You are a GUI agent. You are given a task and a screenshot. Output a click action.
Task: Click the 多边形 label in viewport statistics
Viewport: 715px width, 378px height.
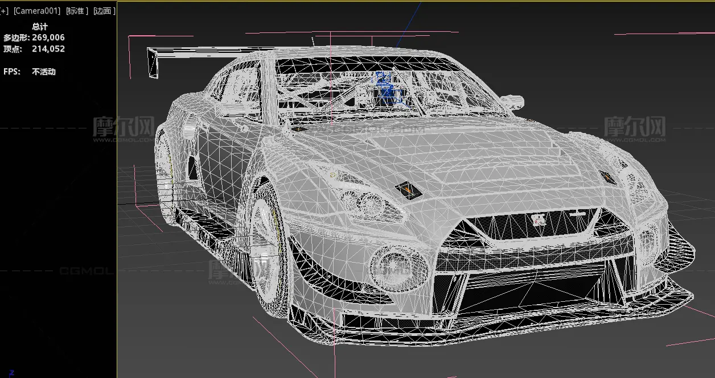tap(16, 38)
